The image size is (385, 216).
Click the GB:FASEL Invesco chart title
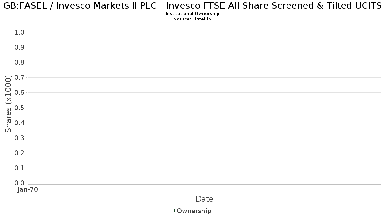point(193,5)
